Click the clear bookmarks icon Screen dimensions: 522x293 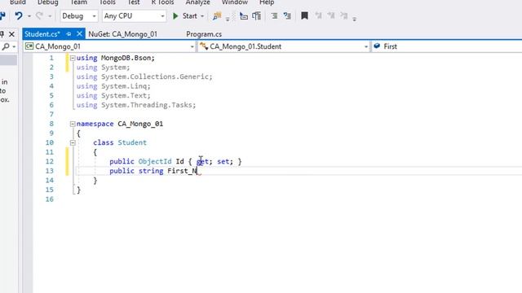click(343, 15)
